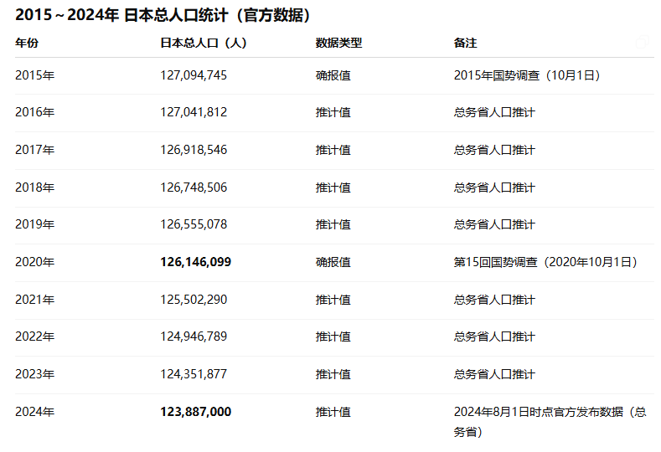The height and width of the screenshot is (452, 661).
Task: Click bold population value 123,887,000
Action: pyautogui.click(x=195, y=412)
